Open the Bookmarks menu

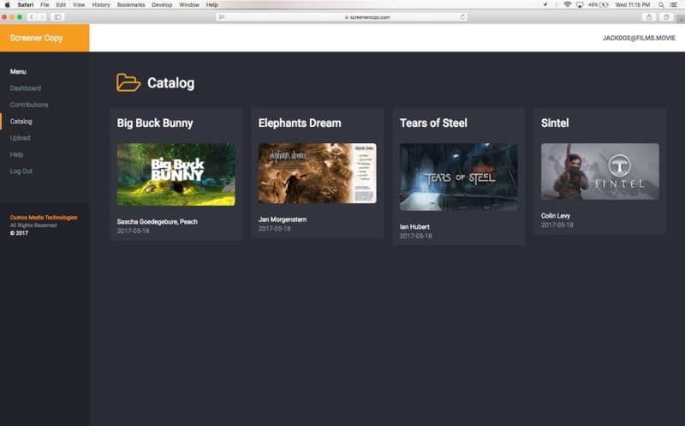click(131, 5)
